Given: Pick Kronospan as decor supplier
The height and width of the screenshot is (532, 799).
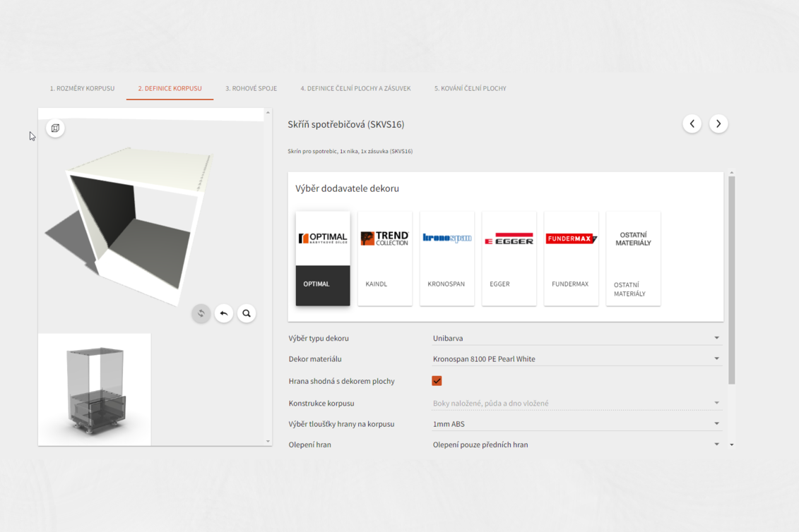Looking at the screenshot, I should 447,258.
